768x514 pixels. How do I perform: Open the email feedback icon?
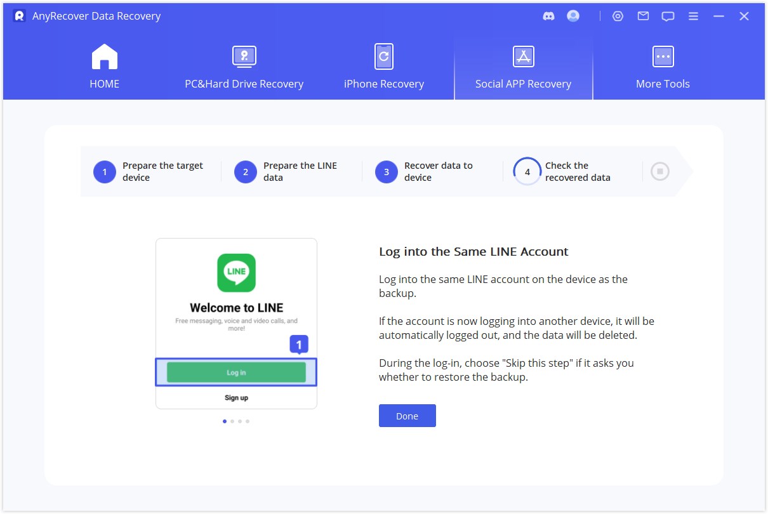pos(642,16)
